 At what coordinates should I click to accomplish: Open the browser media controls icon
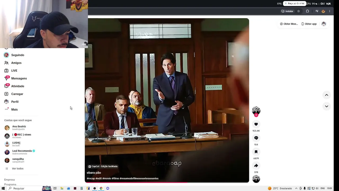pos(317,11)
